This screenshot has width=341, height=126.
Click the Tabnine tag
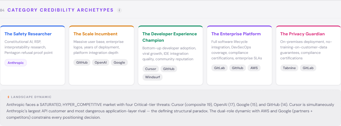[x=289, y=68]
